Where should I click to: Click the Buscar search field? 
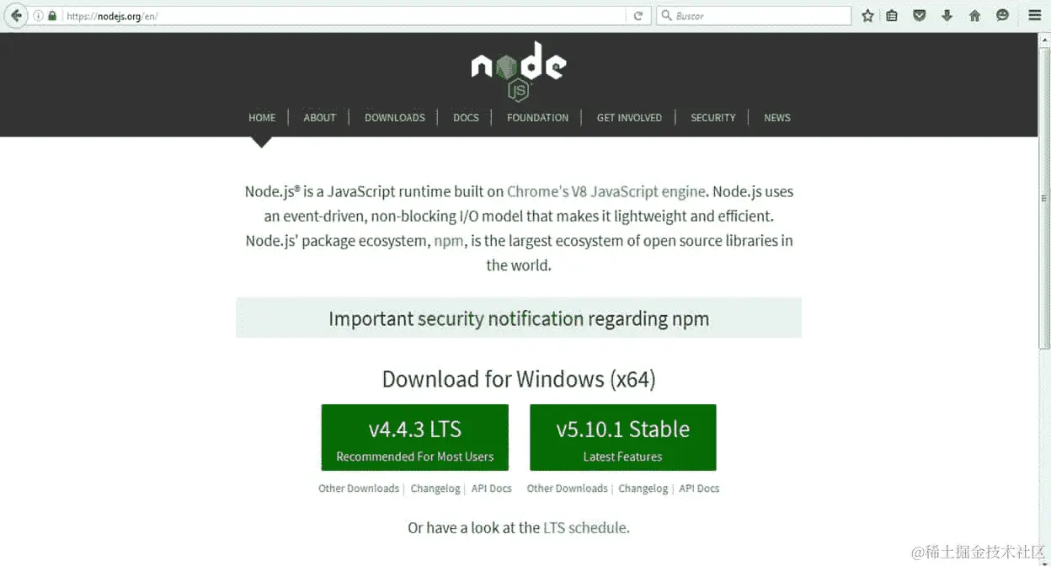point(754,14)
